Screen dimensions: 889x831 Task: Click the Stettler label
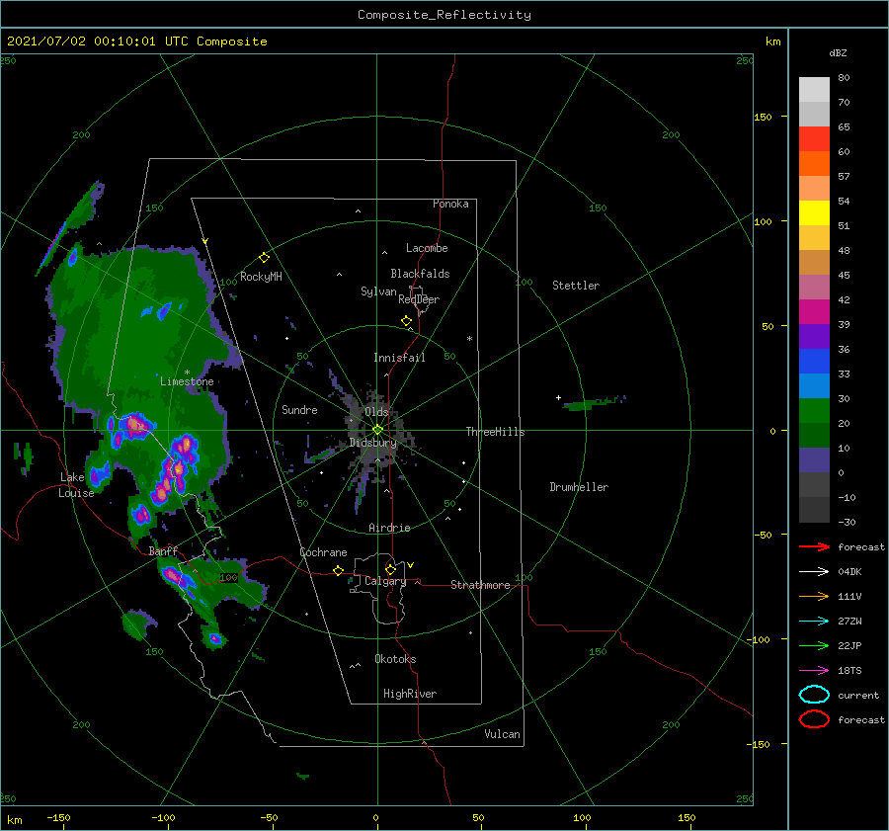tap(576, 286)
